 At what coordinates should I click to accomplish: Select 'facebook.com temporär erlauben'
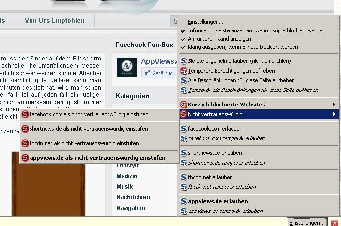259,138
